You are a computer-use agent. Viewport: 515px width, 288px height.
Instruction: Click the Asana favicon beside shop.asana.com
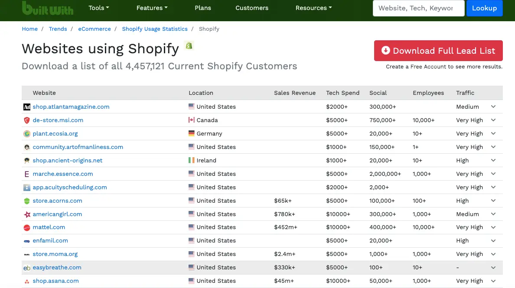tap(26, 281)
